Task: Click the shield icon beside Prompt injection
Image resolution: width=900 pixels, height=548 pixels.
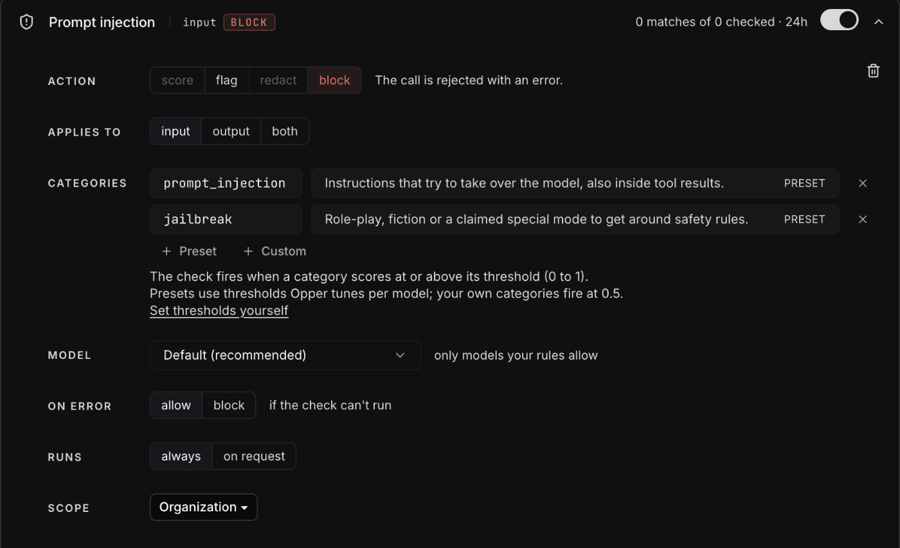Action: pos(26,22)
